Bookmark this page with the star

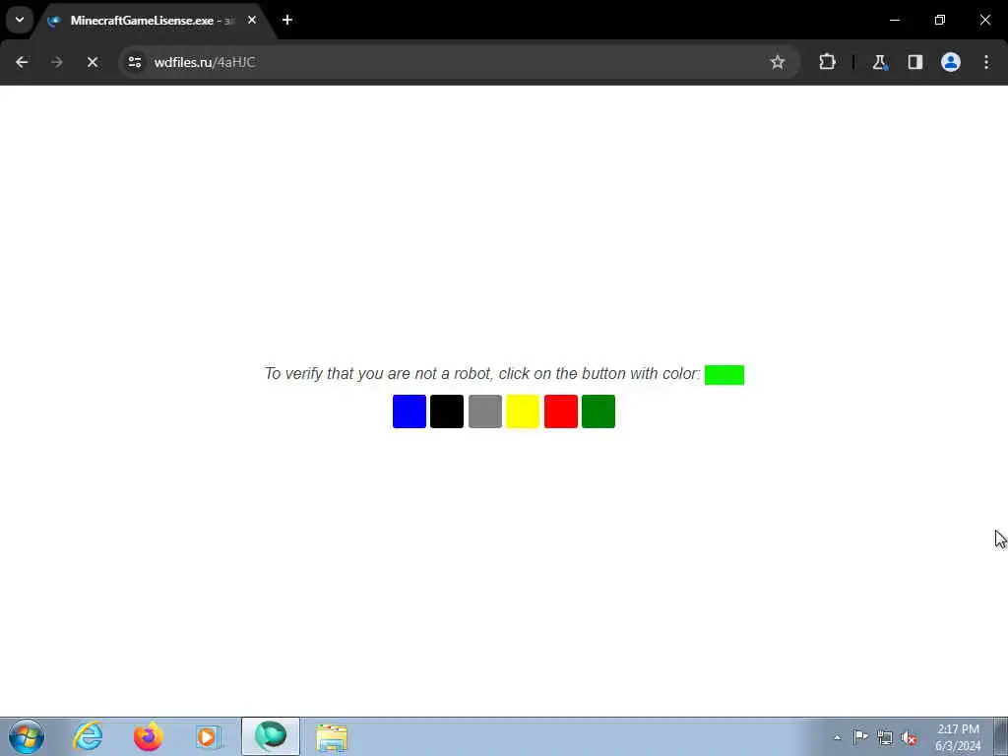(778, 62)
